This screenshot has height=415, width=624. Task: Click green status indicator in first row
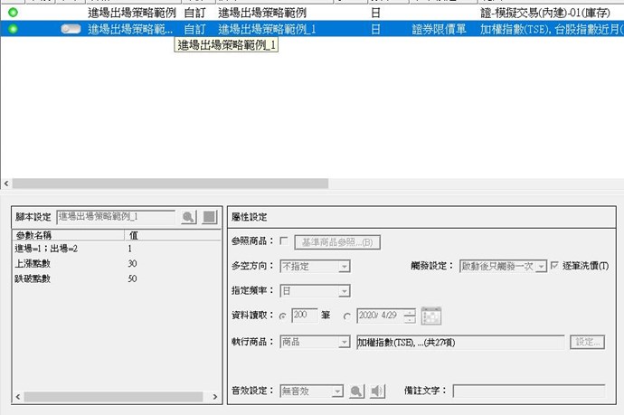[x=12, y=14]
